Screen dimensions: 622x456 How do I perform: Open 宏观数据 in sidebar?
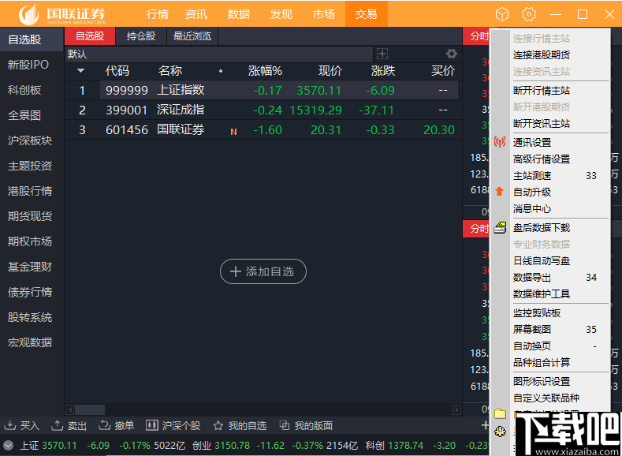coord(32,342)
